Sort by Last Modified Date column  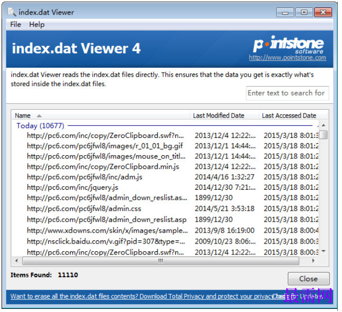(x=219, y=115)
